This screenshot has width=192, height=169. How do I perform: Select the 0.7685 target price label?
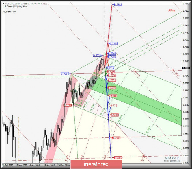[x=118, y=5]
